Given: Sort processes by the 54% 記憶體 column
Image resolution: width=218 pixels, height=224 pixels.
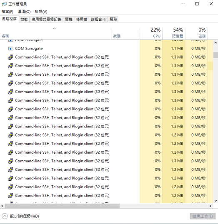Looking at the screenshot, I should (x=174, y=33).
